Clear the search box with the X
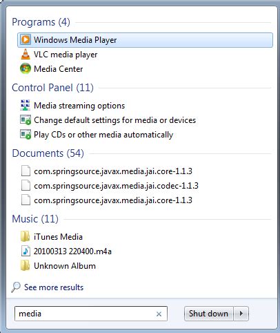280x333 pixels. click(x=159, y=314)
